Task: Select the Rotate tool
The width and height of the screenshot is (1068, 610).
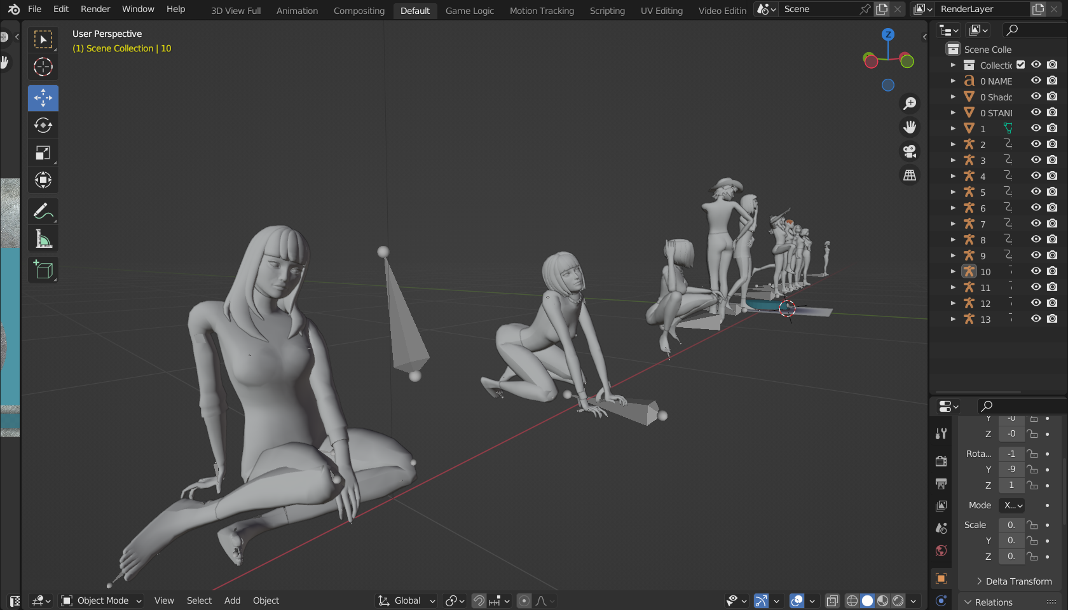Action: [x=43, y=125]
